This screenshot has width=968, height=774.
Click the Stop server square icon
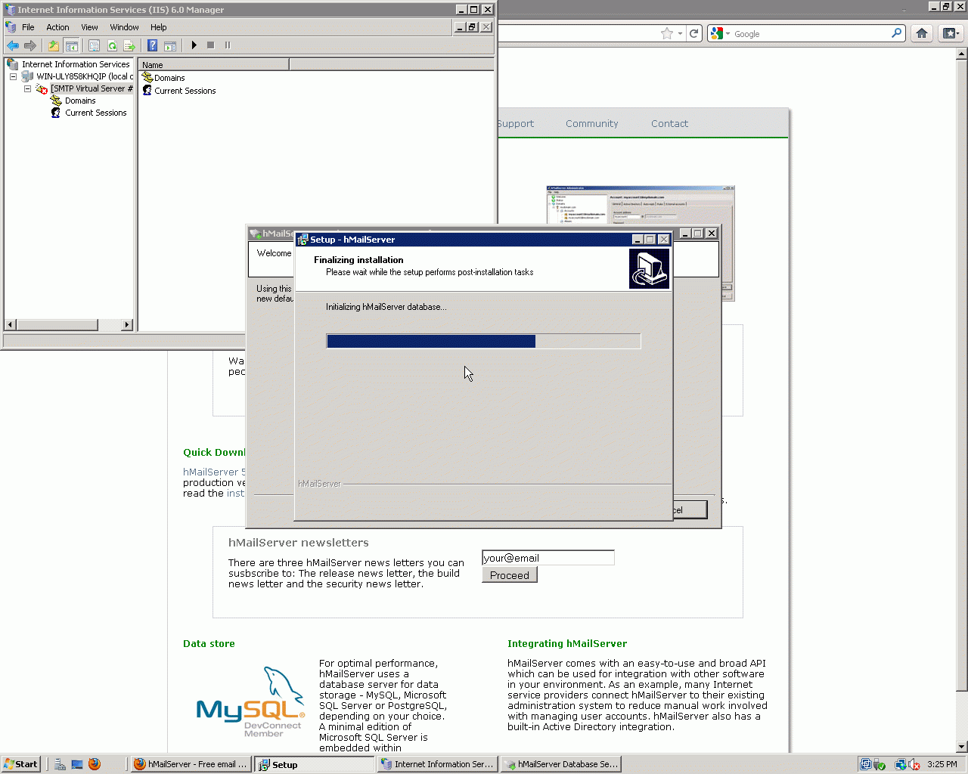pyautogui.click(x=210, y=45)
